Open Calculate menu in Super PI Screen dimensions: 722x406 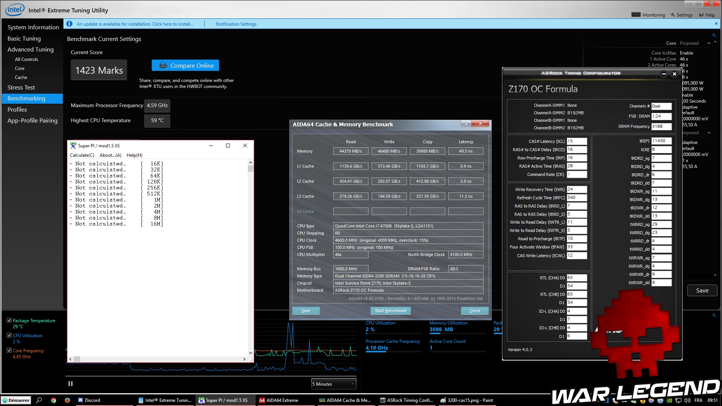[x=82, y=155]
